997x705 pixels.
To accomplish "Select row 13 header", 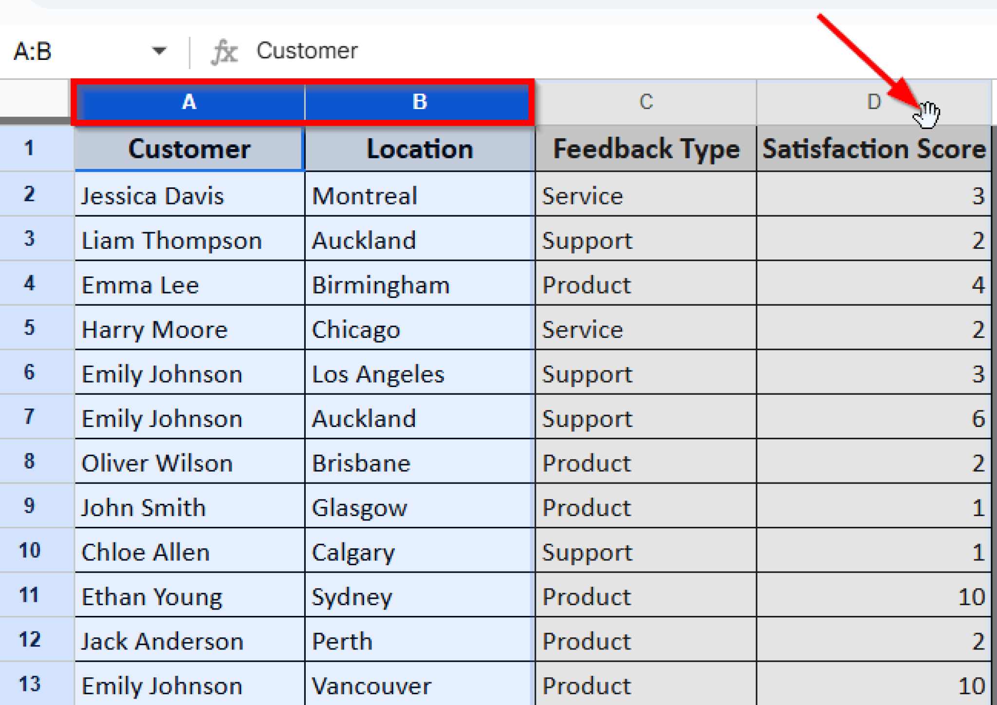I will tap(29, 684).
